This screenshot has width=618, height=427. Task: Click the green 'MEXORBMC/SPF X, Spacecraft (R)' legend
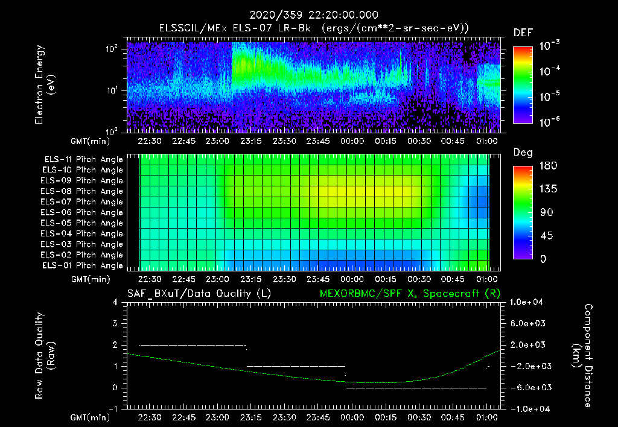tap(410, 294)
